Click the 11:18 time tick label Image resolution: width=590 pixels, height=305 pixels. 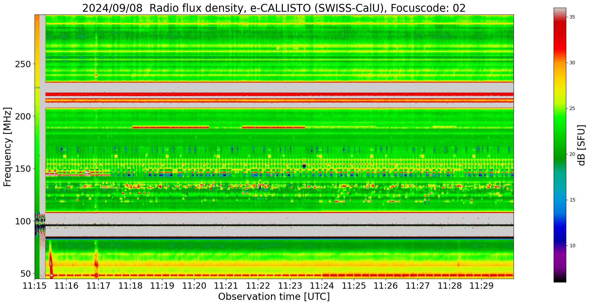pos(131,286)
